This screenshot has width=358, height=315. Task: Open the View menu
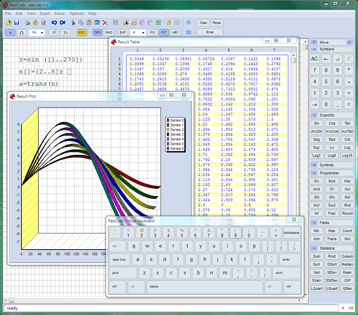[31, 13]
